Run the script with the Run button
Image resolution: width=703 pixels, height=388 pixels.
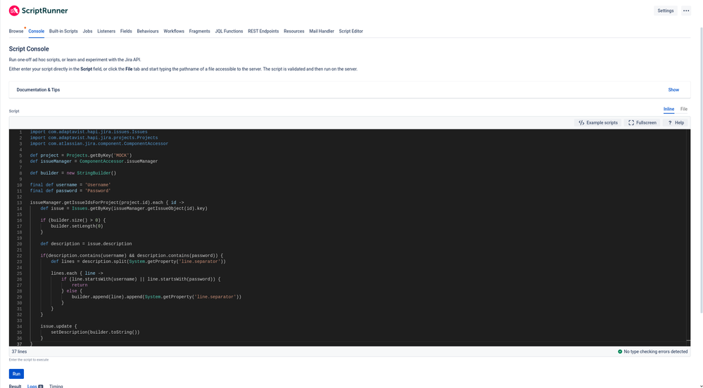[16, 374]
